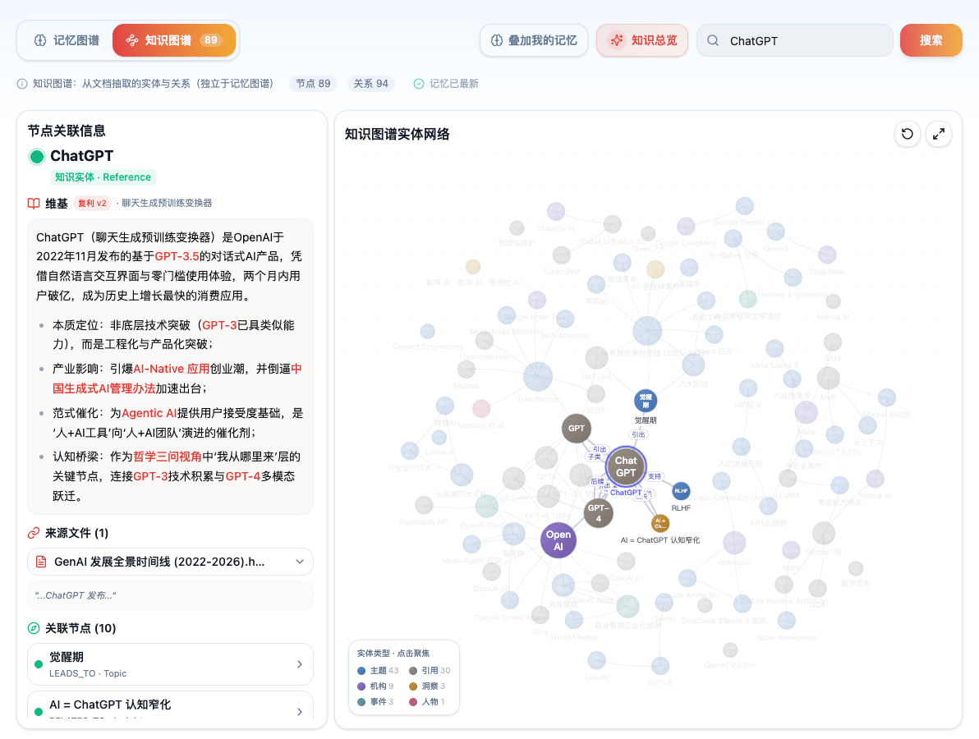Screen dimensions: 979x739
Task: Click the brain icon on 记忆图谱 tab
Action: (x=40, y=40)
